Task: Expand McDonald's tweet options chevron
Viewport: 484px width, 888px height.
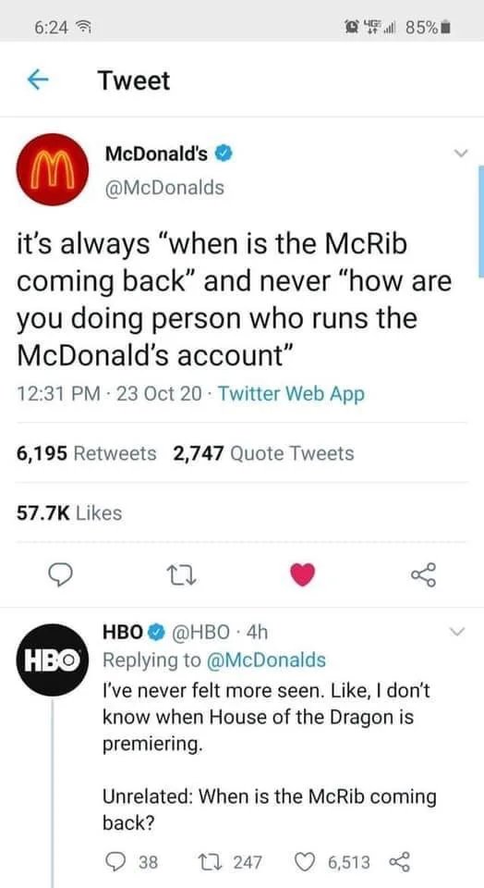Action: (462, 153)
